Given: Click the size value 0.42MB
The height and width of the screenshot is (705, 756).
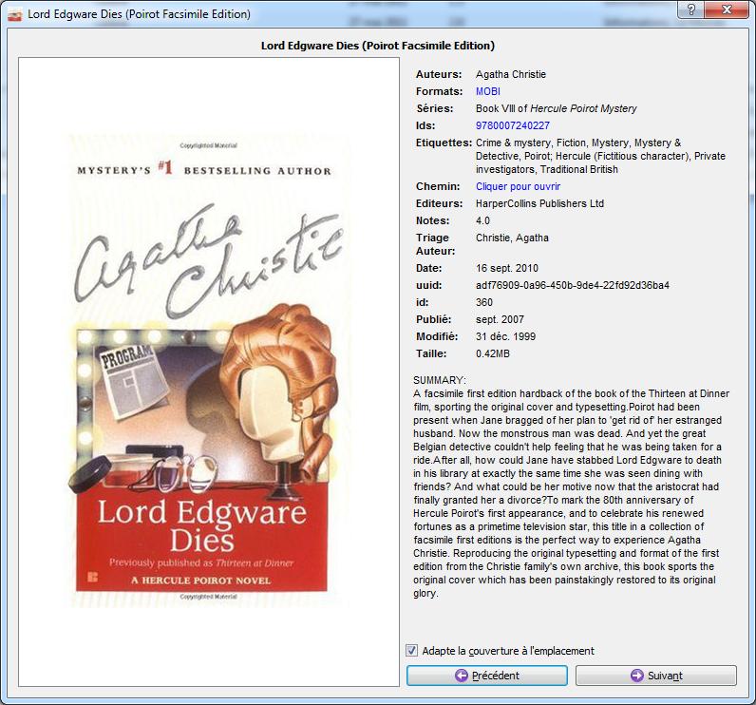Looking at the screenshot, I should point(492,353).
